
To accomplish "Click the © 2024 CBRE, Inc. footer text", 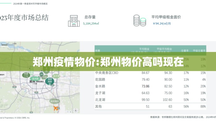I will point(23,118).
